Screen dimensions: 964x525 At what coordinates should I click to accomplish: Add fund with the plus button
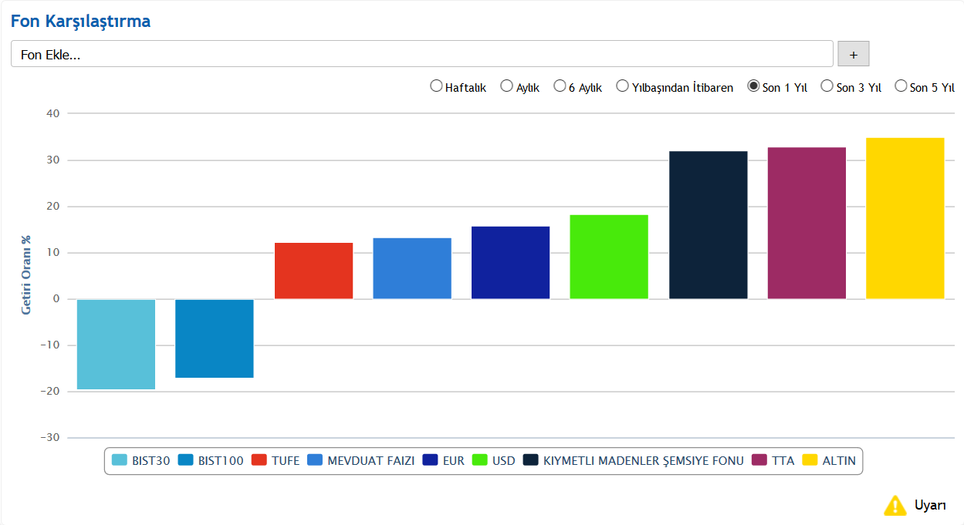[x=854, y=54]
